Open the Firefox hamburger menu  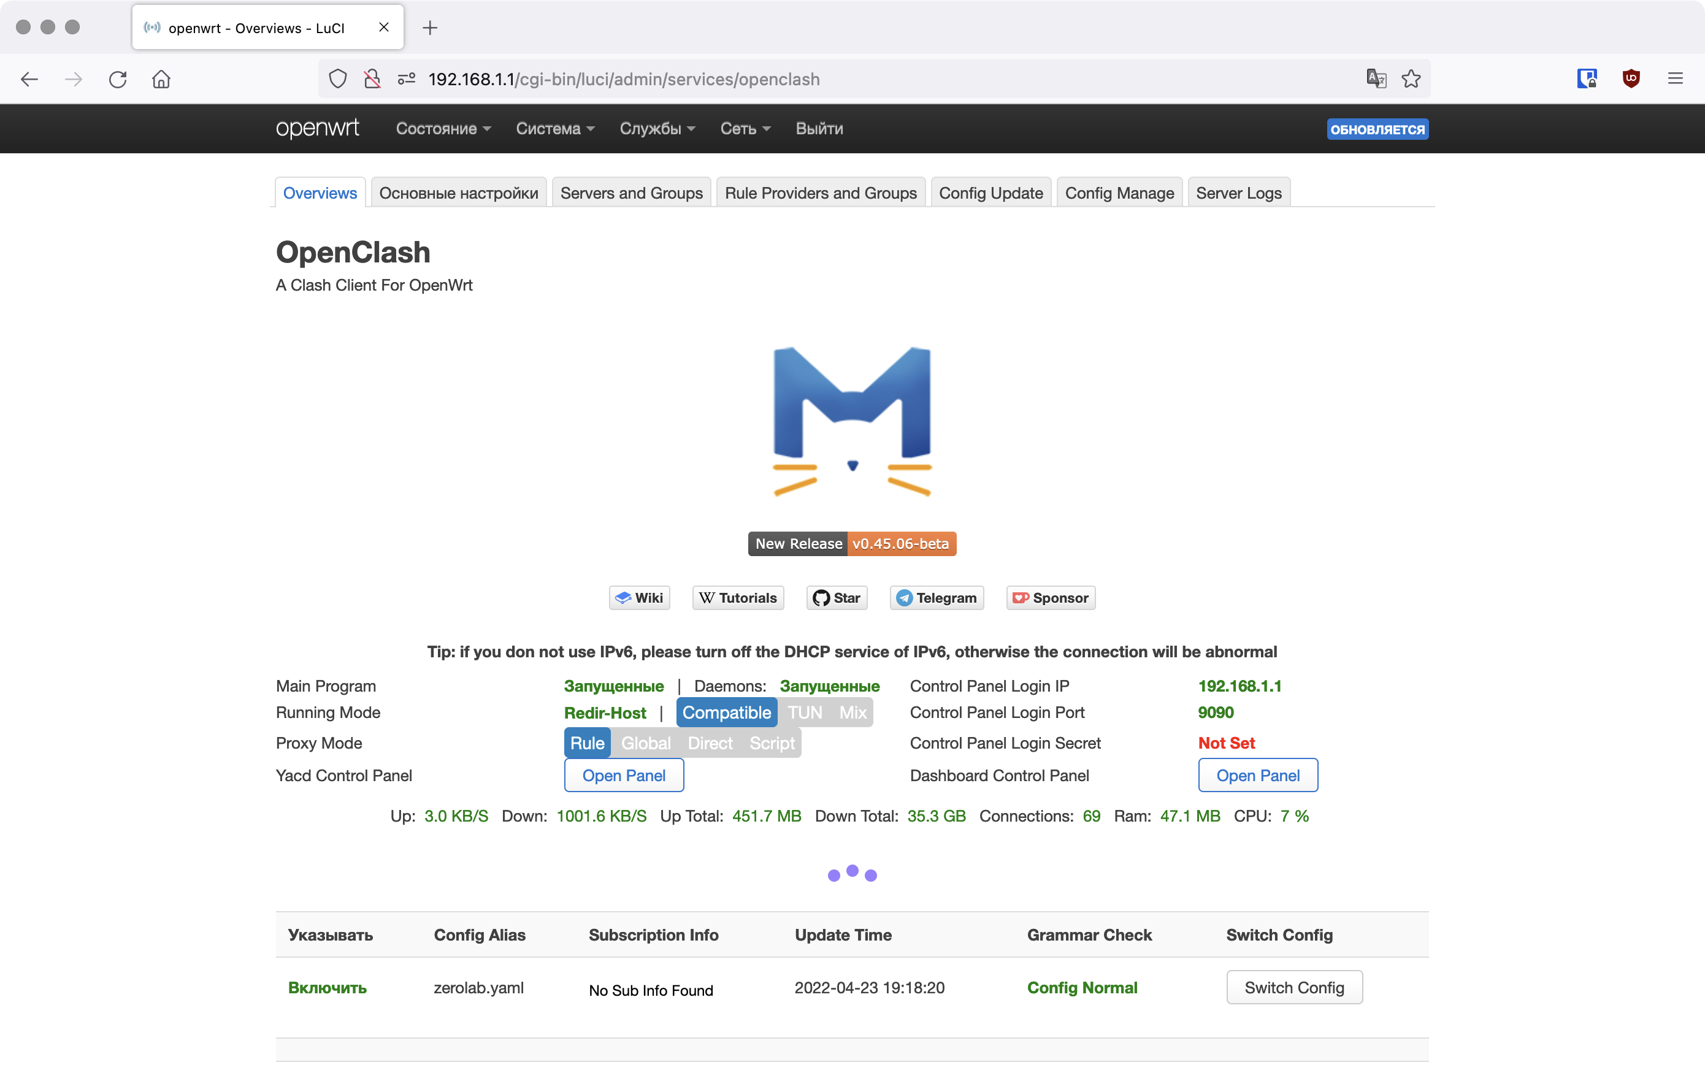pyautogui.click(x=1676, y=78)
